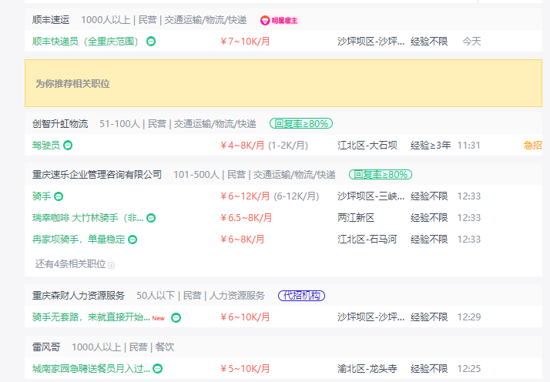Viewport: 550px width, 382px height.
Task: Click 50人以下 | 民营 | 人力资源服务 info
Action: coord(200,296)
